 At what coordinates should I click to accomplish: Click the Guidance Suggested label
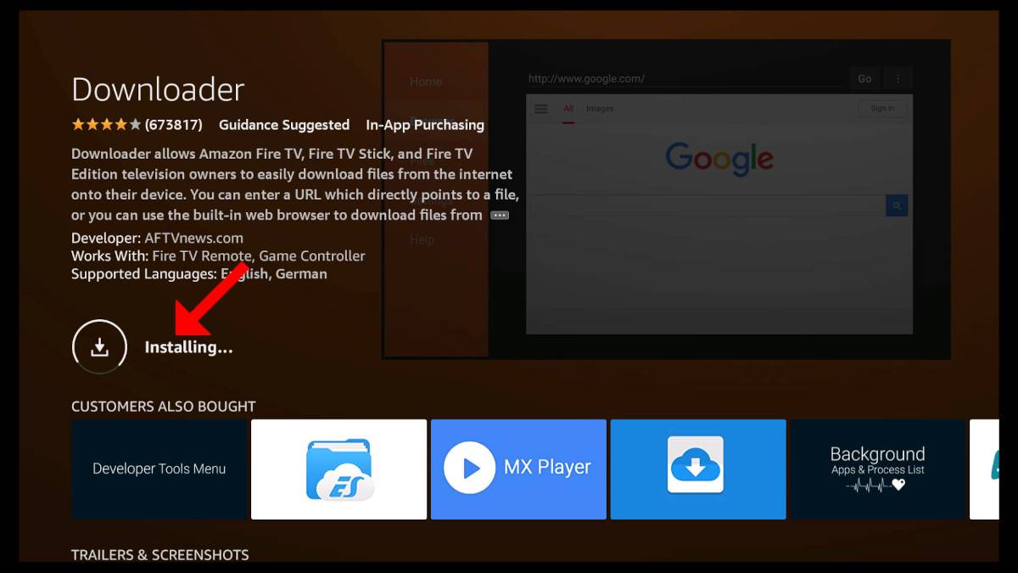pos(284,125)
